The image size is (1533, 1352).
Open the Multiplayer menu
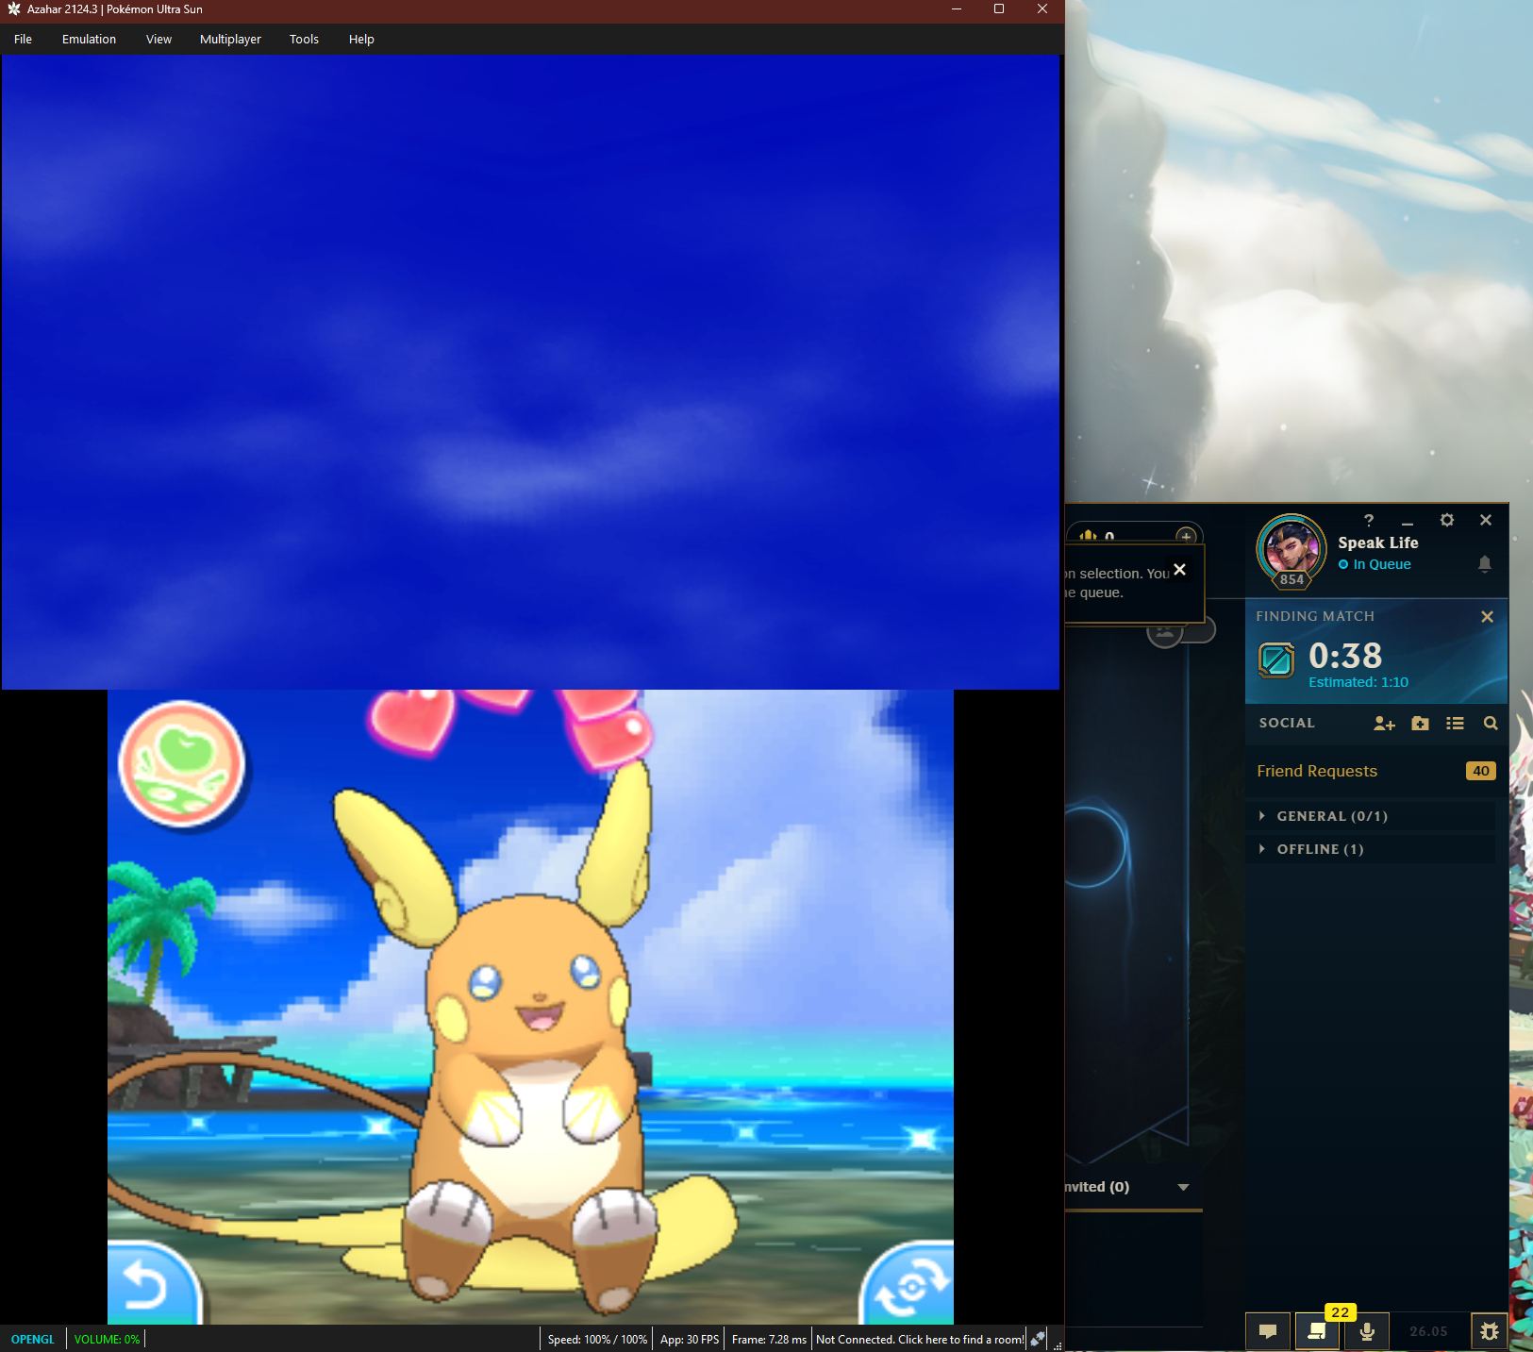coord(230,39)
